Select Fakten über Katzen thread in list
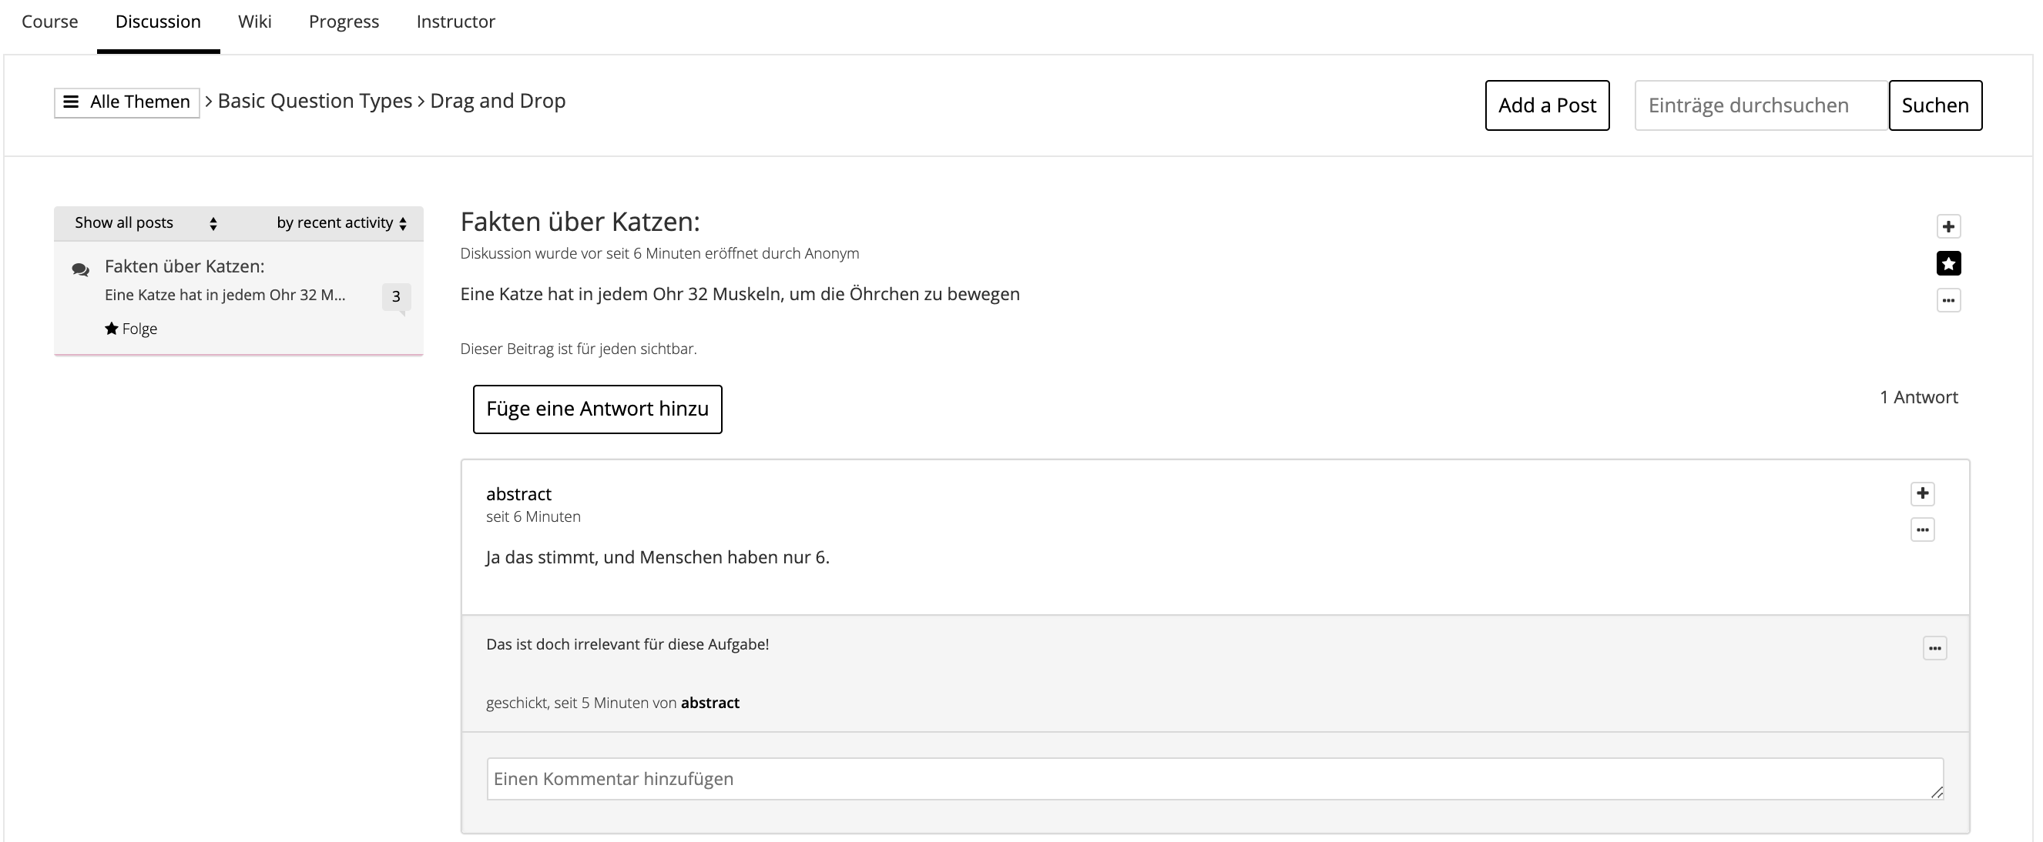The image size is (2043, 842). [238, 298]
